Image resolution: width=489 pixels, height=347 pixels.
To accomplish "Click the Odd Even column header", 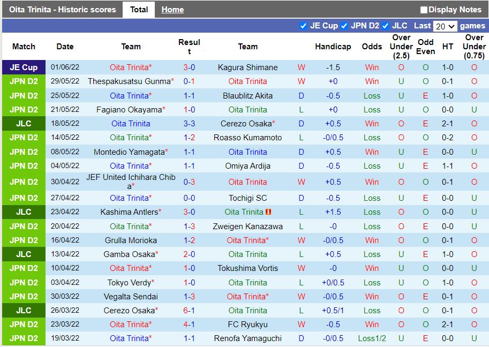I will (x=425, y=47).
